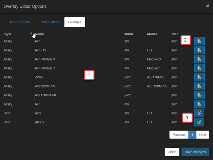Duplicate the RPI Module 3 overlay
This screenshot has height=160, width=213.
coord(199,59)
